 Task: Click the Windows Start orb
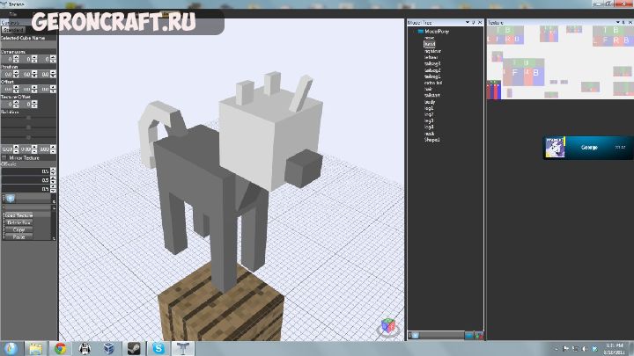coord(11,348)
